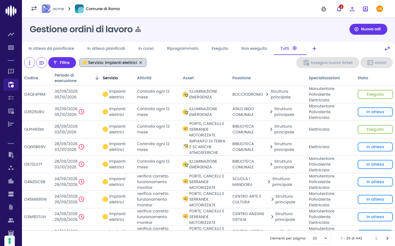Viewport: 395px width, 246px height.
Task: Click the switch organization arrows icon
Action: click(34, 9)
